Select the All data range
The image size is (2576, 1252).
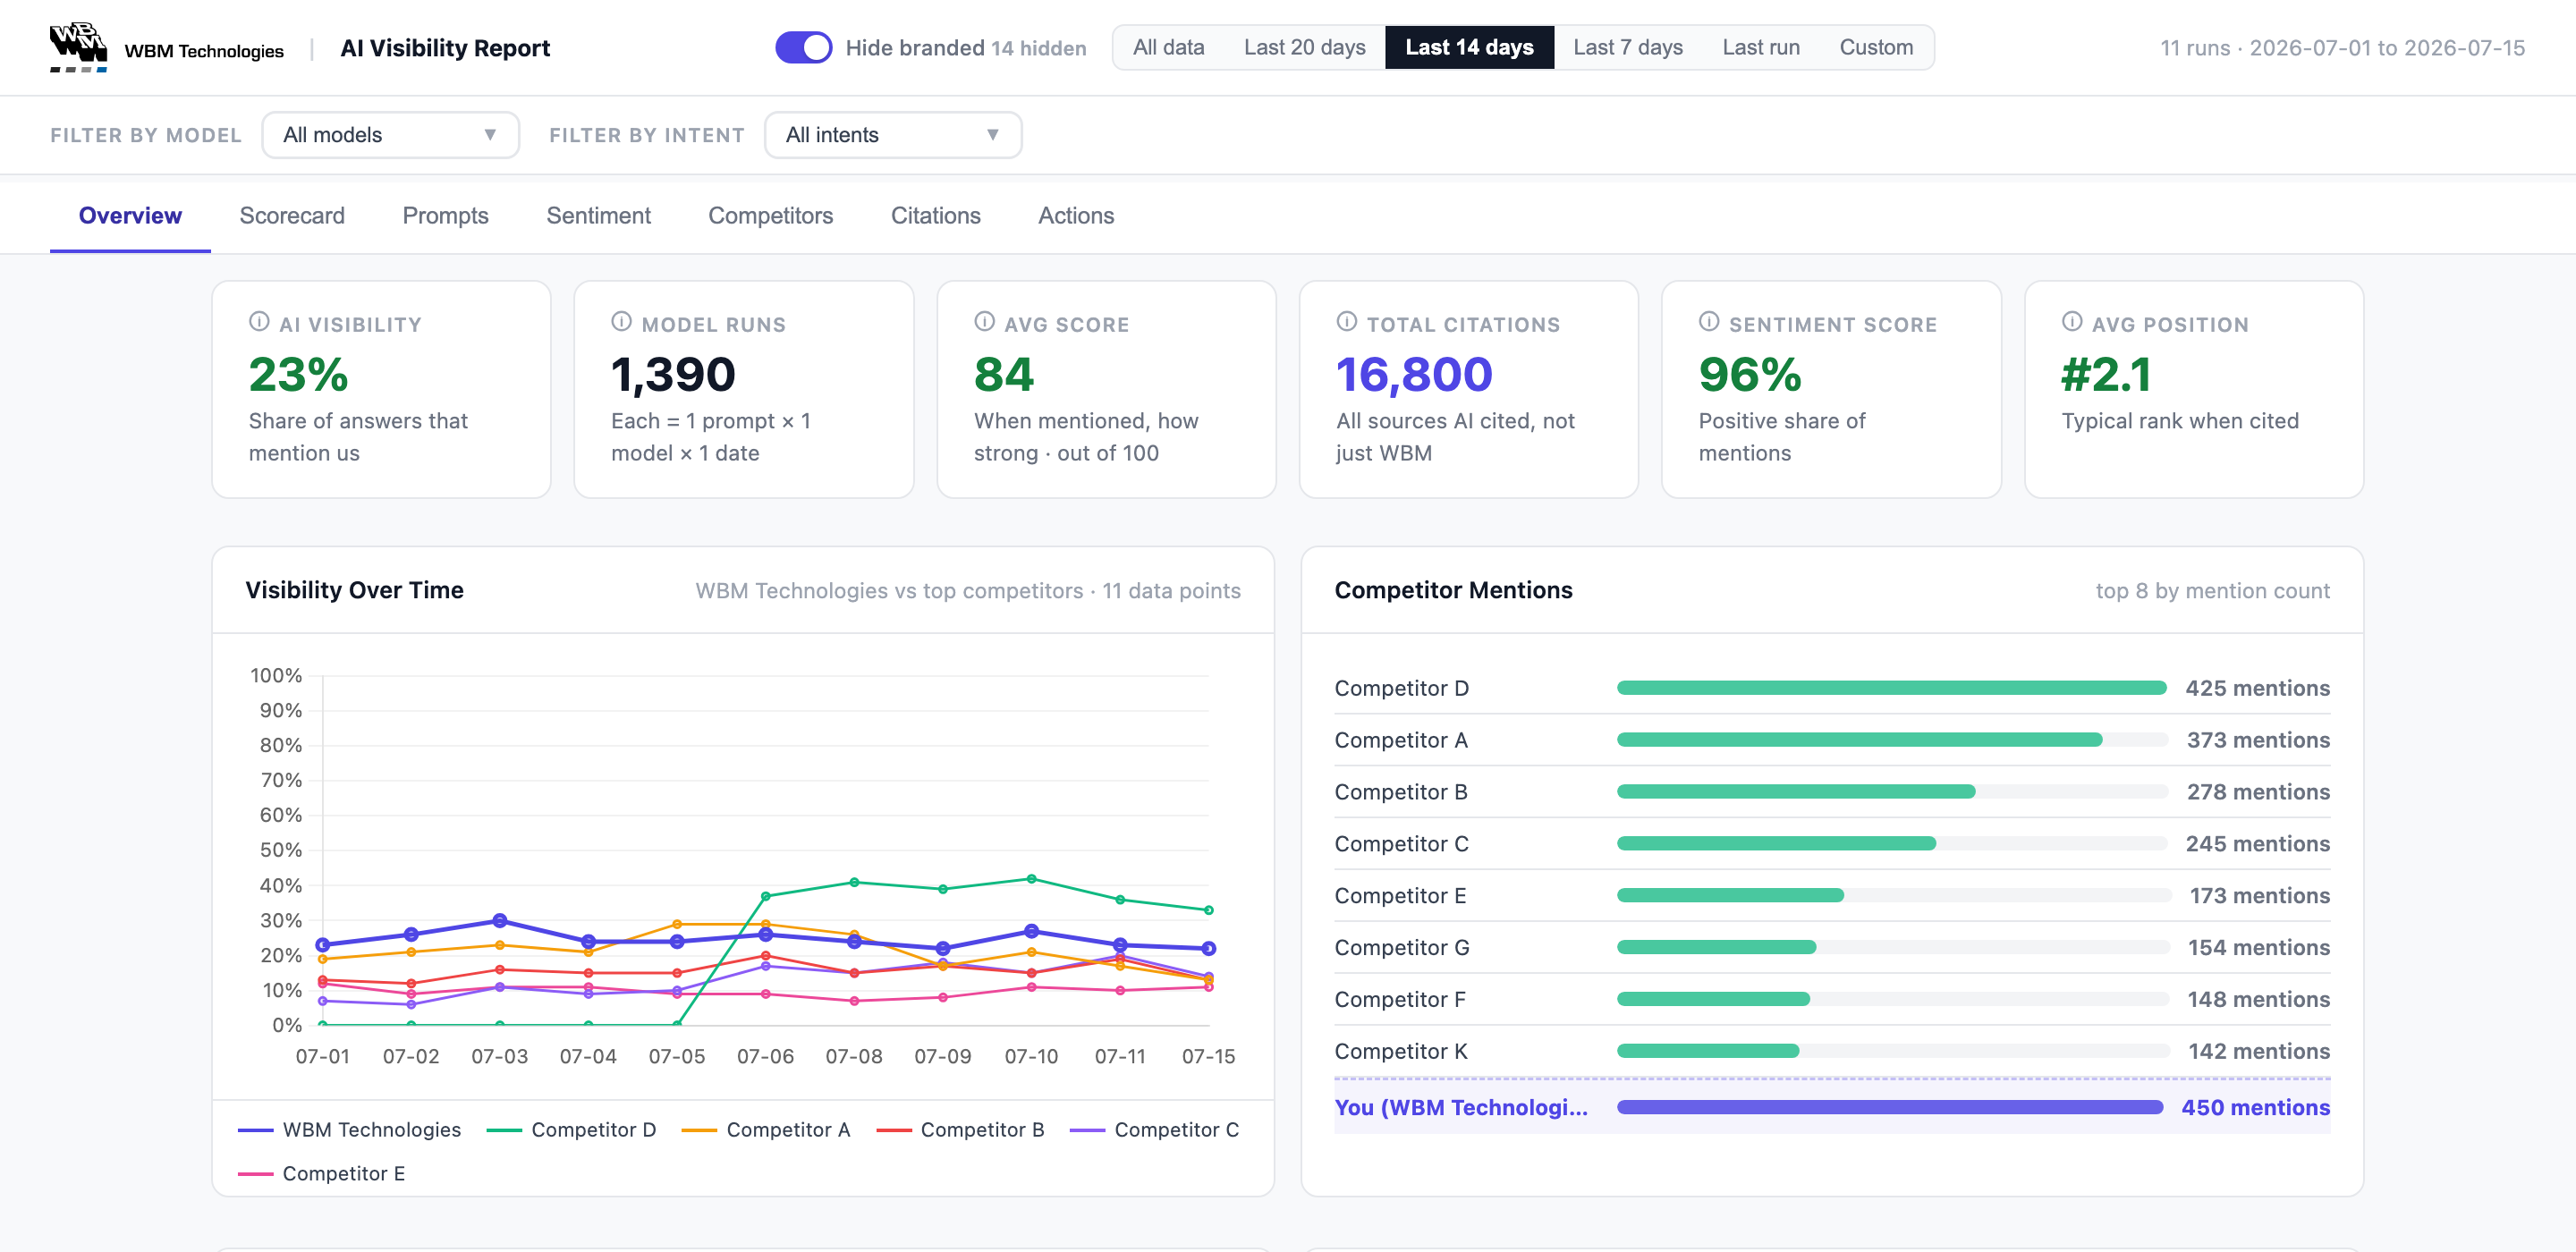(x=1168, y=47)
